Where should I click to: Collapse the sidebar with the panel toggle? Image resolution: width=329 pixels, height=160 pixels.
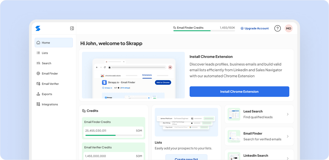click(x=72, y=28)
